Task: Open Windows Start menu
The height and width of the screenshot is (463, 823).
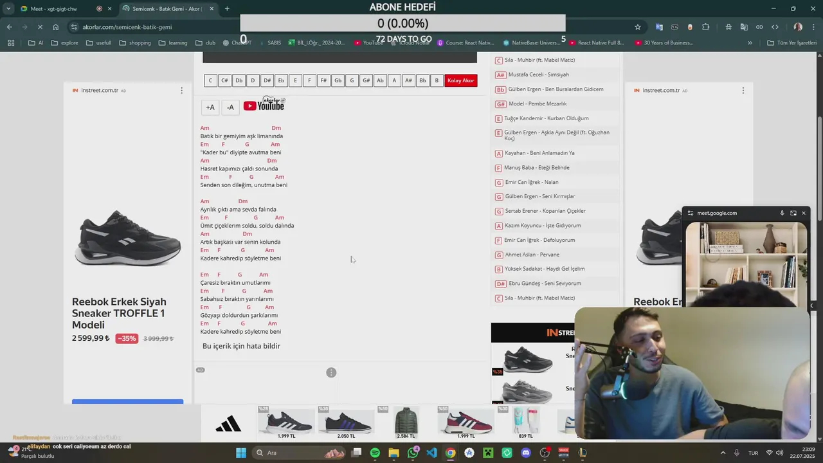Action: pyautogui.click(x=241, y=453)
